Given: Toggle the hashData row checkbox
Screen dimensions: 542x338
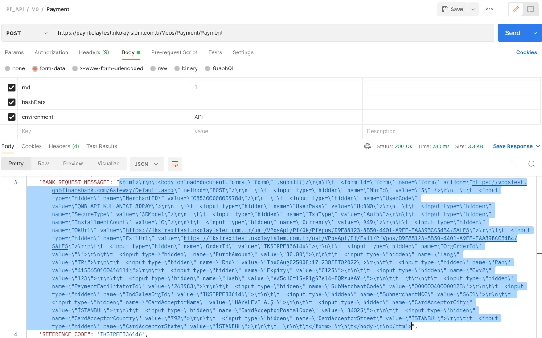Looking at the screenshot, I should (12, 102).
